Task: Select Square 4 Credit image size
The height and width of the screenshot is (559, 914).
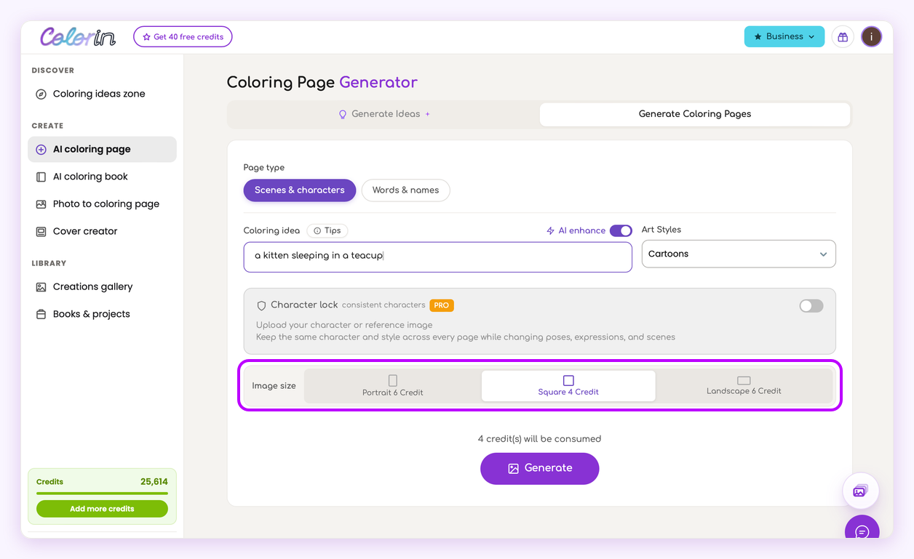Action: click(568, 386)
